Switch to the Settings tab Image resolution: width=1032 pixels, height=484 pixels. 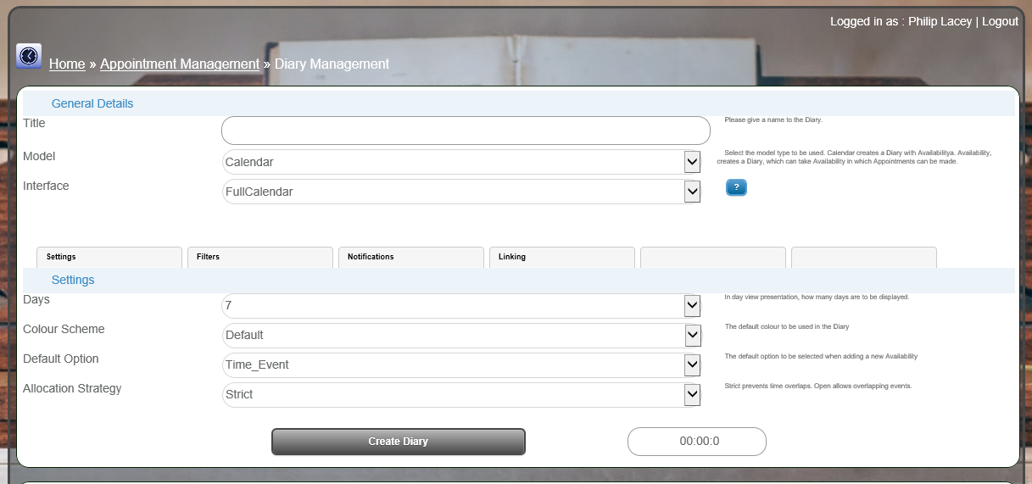(x=109, y=257)
